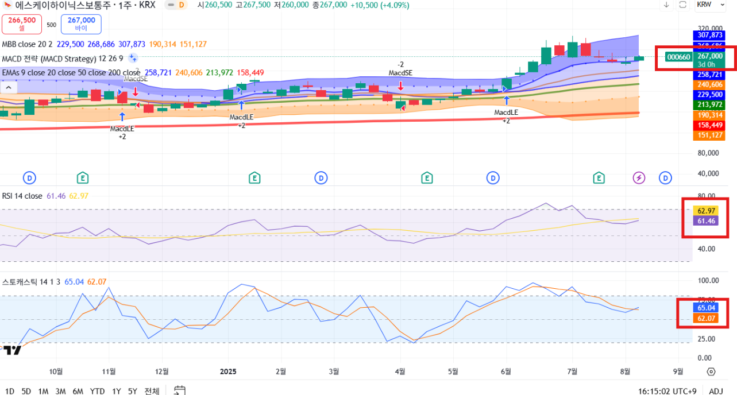Switch range to 5D

(x=26, y=391)
